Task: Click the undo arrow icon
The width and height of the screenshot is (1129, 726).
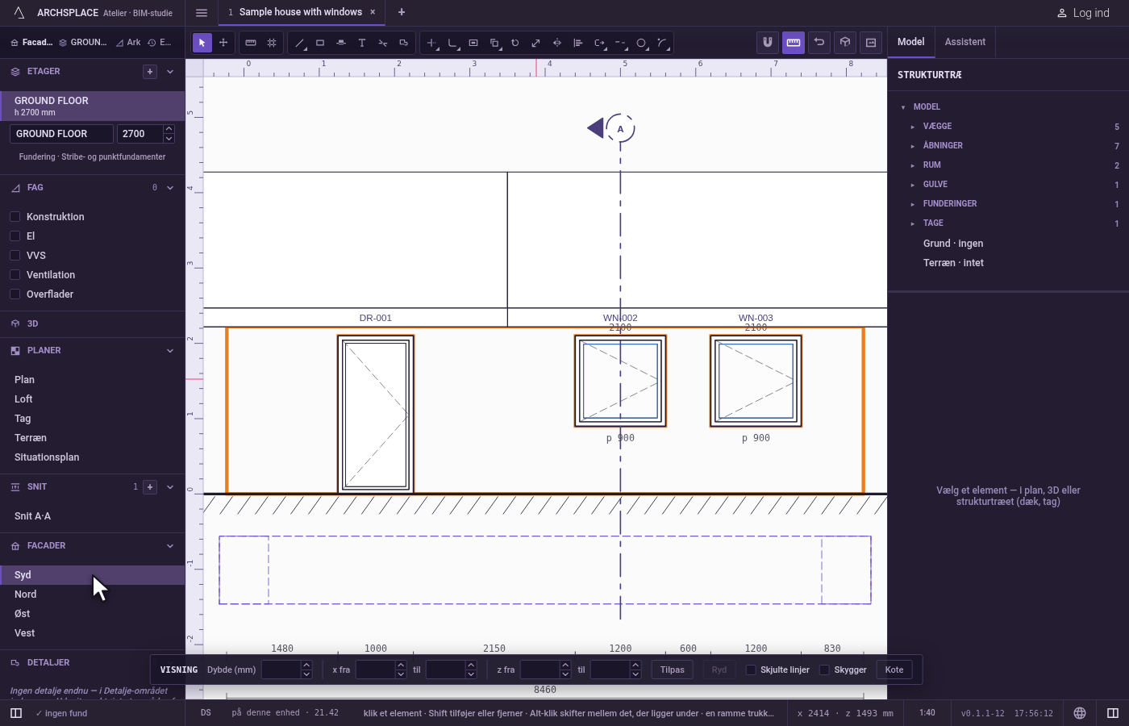Action: 819,43
